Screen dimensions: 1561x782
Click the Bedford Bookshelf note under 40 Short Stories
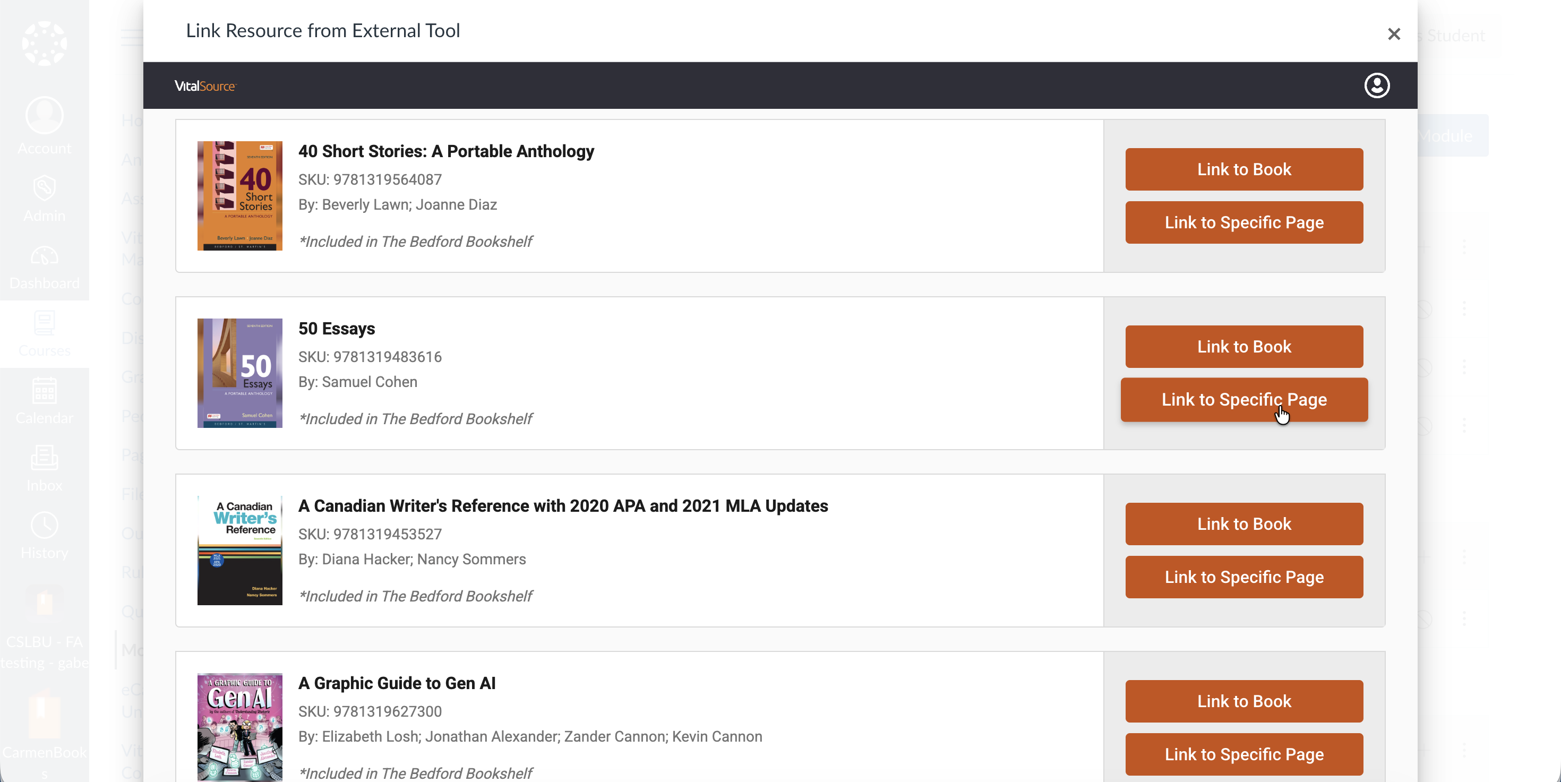click(x=416, y=242)
